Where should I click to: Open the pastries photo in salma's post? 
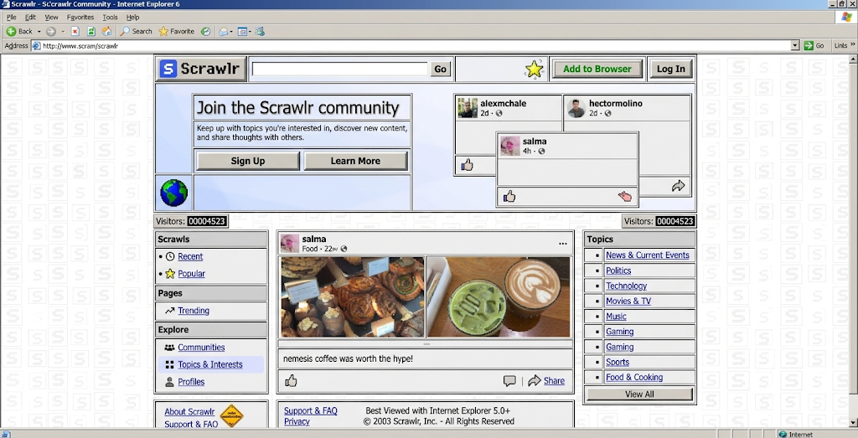pyautogui.click(x=353, y=297)
